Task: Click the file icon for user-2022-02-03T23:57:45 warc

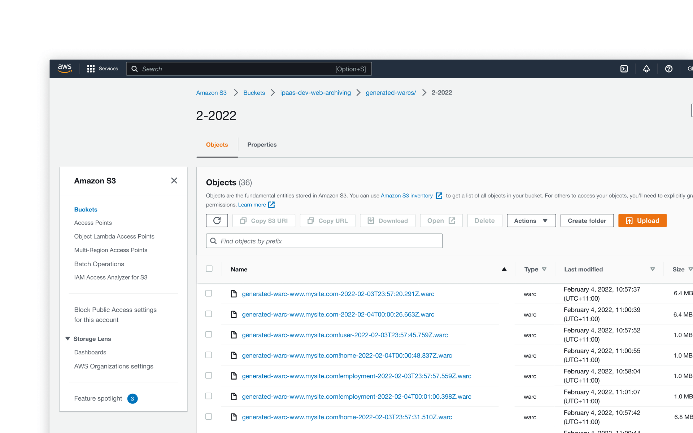Action: 234,335
